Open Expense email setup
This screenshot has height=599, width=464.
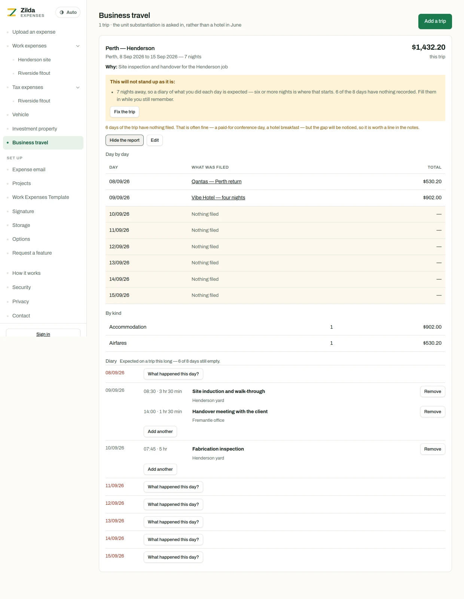[43, 170]
